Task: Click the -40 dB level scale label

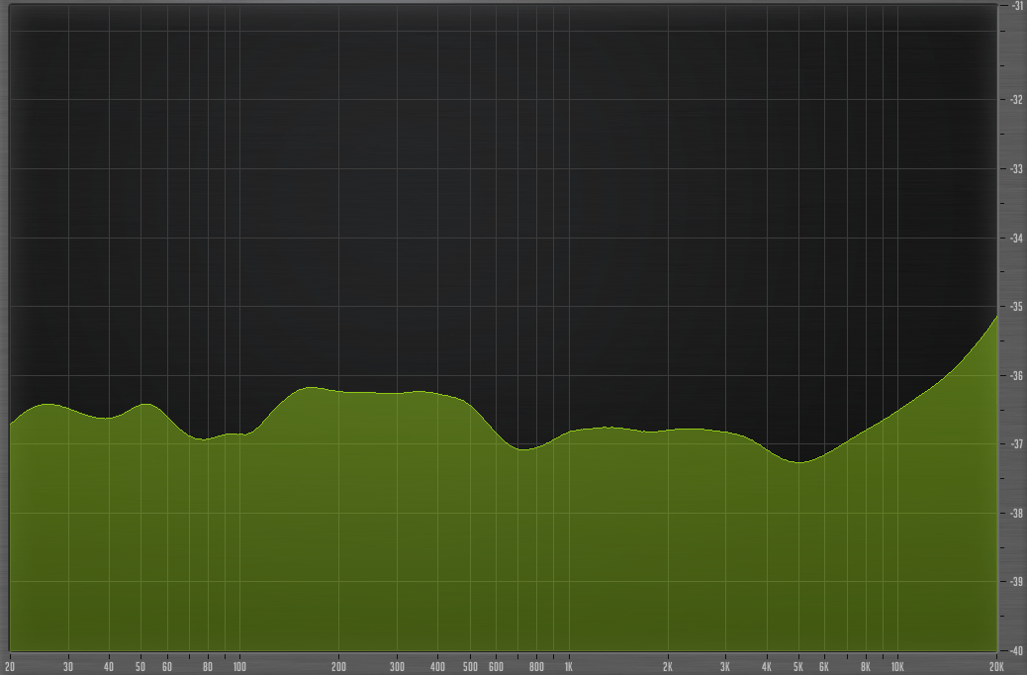Action: pyautogui.click(x=1016, y=650)
